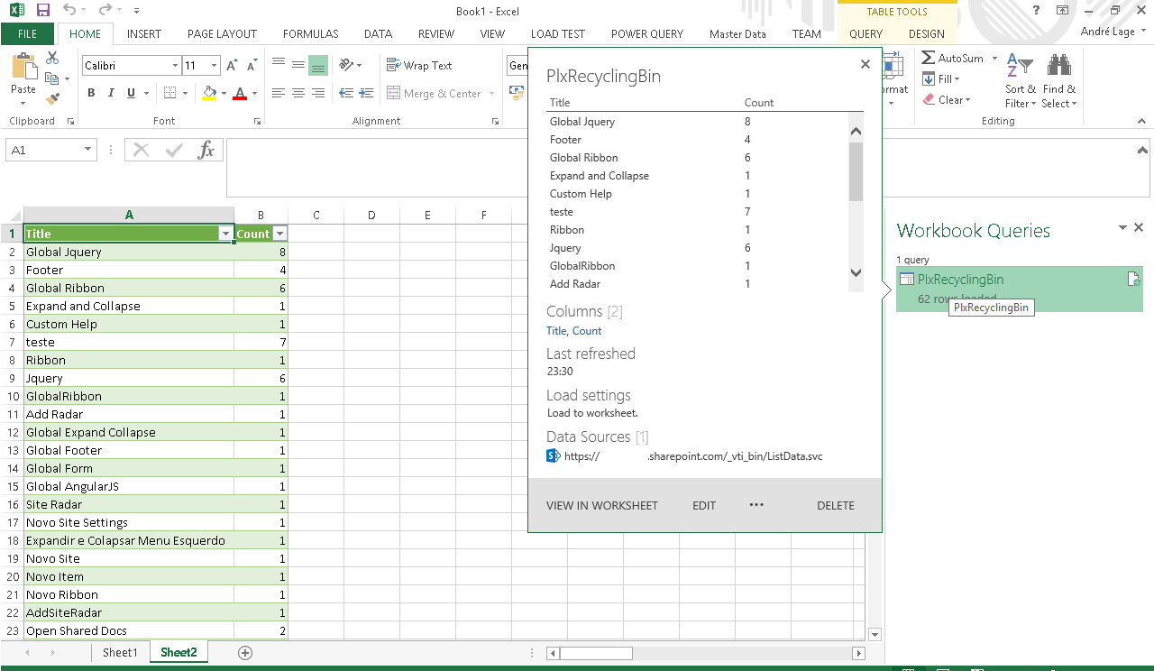Switch to the Sheet1 worksheet tab
This screenshot has width=1154, height=671.
(x=121, y=652)
